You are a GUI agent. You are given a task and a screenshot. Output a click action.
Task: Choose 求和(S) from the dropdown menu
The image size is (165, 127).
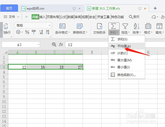(x=127, y=39)
